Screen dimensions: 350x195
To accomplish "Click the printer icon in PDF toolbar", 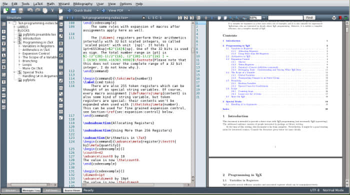I will coord(333,18).
